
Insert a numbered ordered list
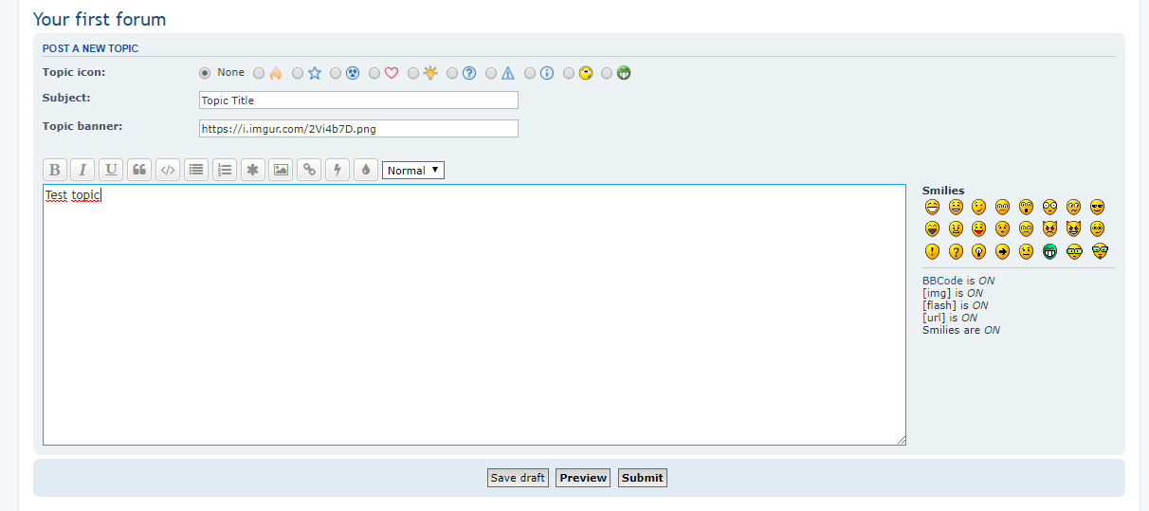click(x=225, y=170)
